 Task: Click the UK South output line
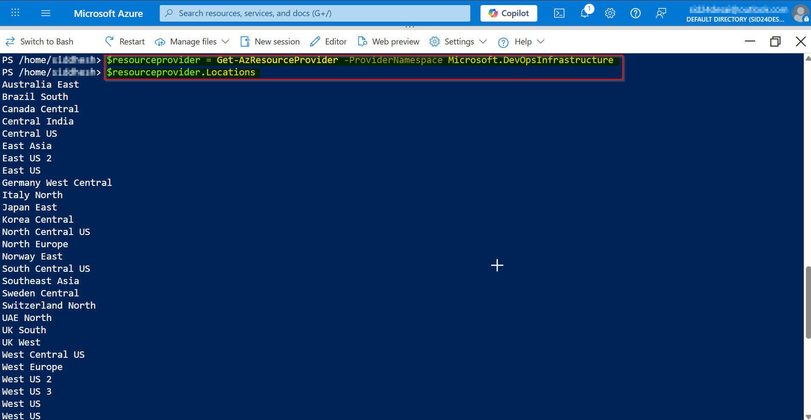point(24,330)
